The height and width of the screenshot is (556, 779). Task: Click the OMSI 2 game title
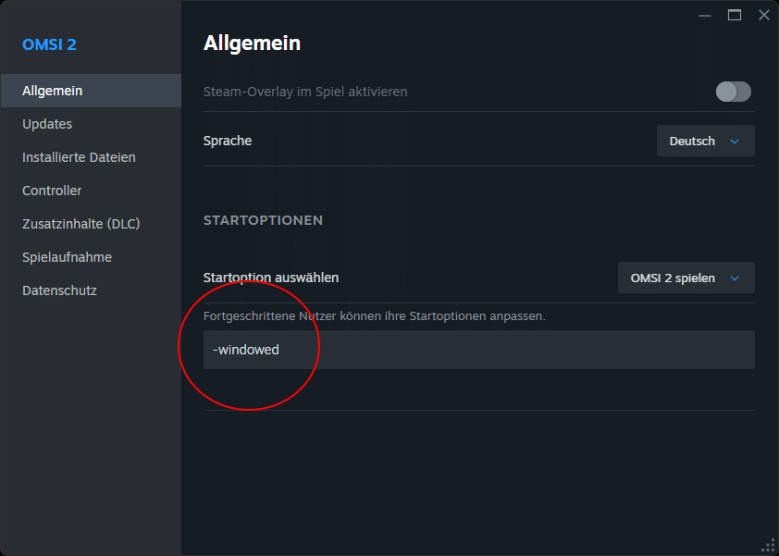[x=49, y=44]
